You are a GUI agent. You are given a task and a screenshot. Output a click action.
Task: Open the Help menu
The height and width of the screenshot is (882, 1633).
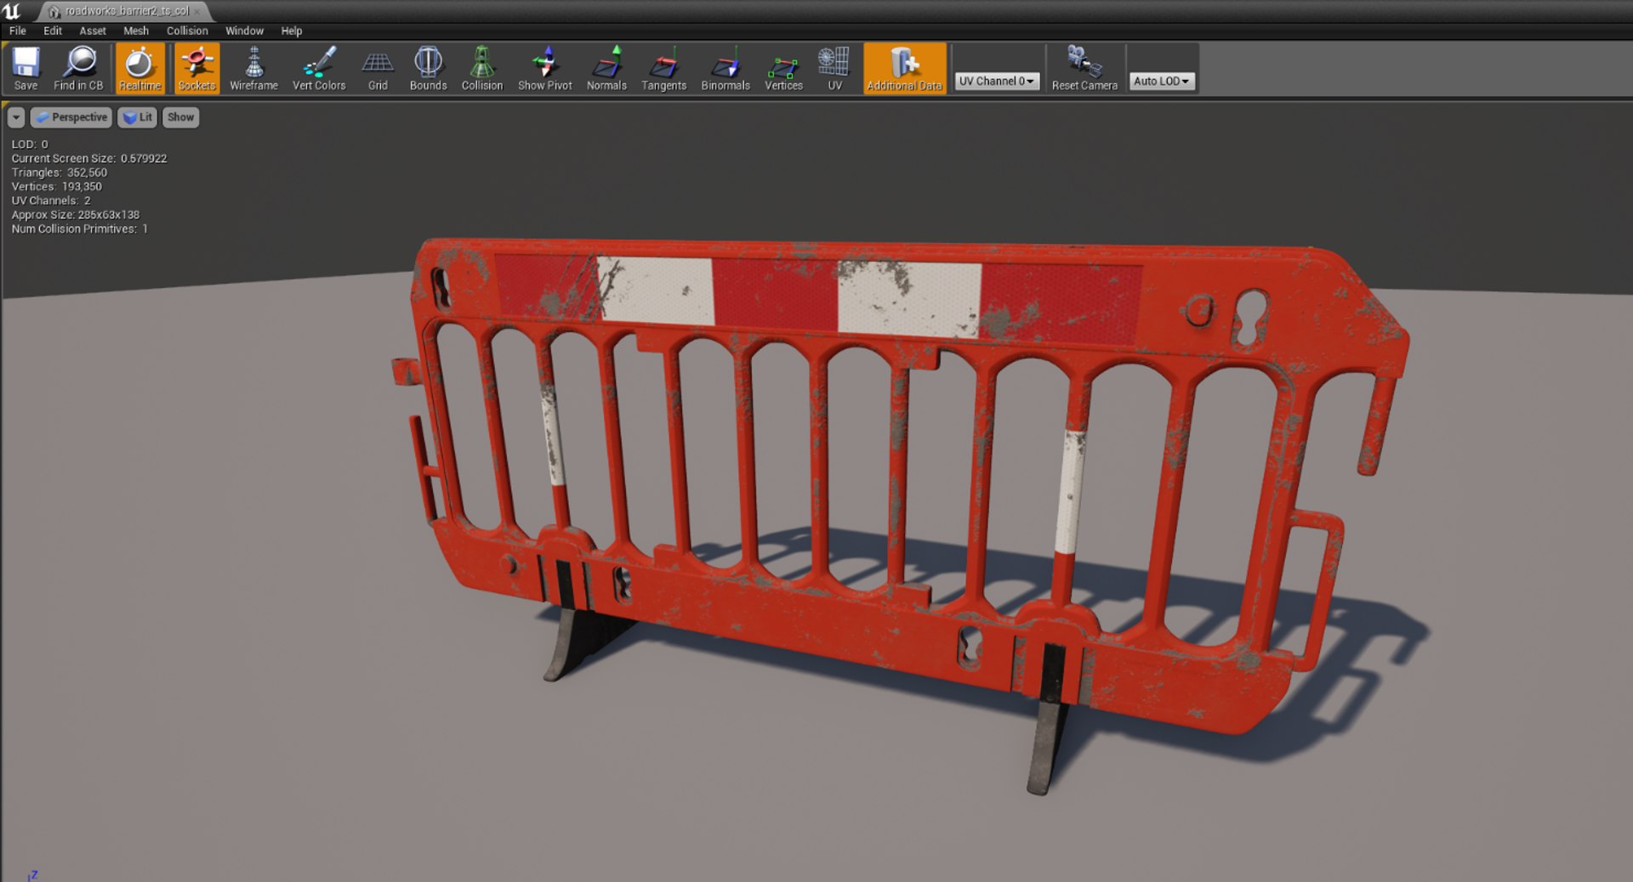pyautogui.click(x=292, y=31)
